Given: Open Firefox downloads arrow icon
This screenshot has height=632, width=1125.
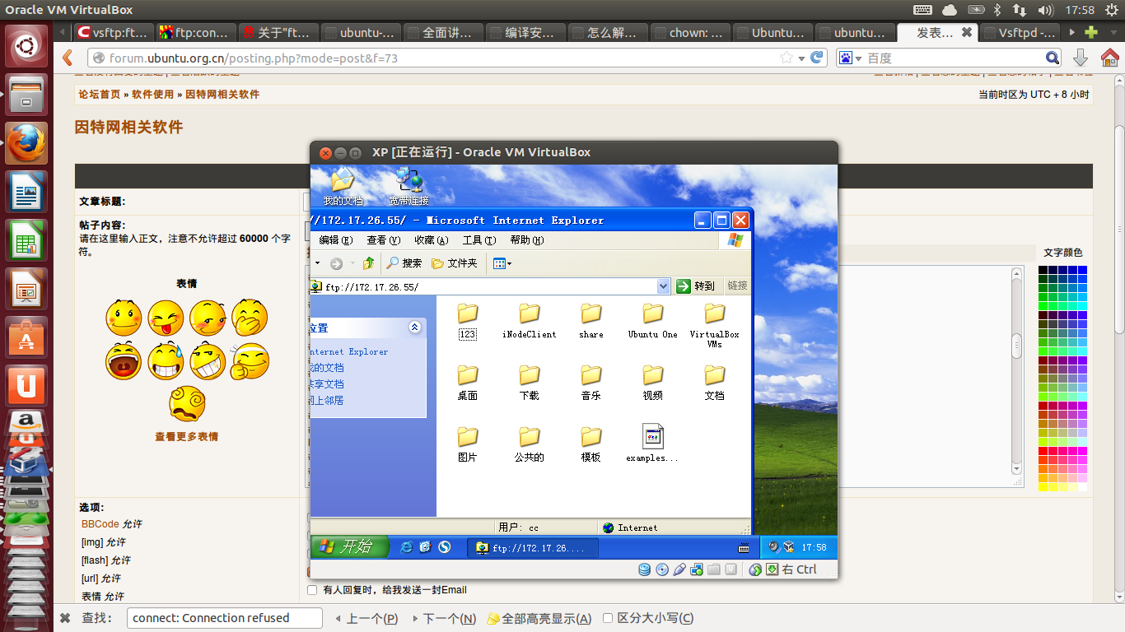Looking at the screenshot, I should (1081, 58).
